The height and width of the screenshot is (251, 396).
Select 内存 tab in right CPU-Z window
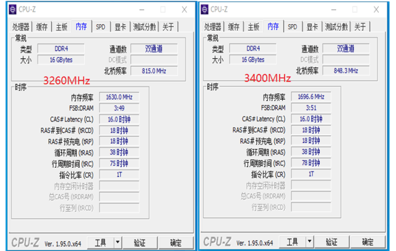(273, 26)
